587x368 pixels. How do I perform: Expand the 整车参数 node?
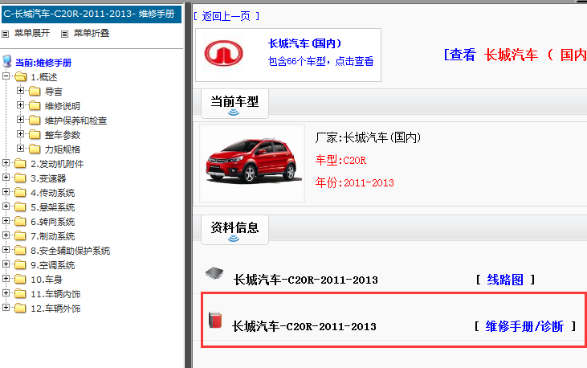click(20, 134)
